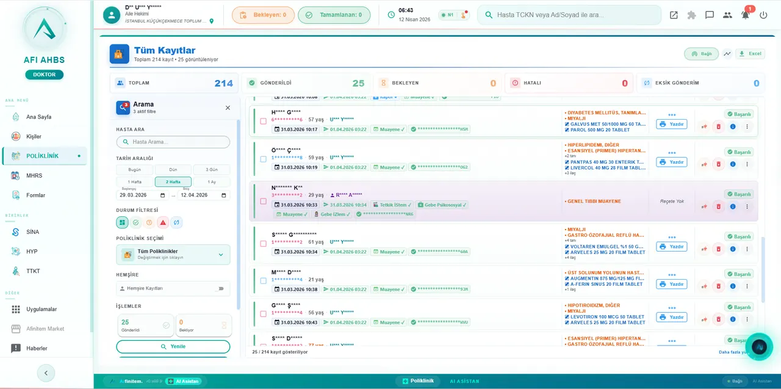This screenshot has width=781, height=389.
Task: Collapse the left sidebar with arrow button
Action: click(46, 373)
